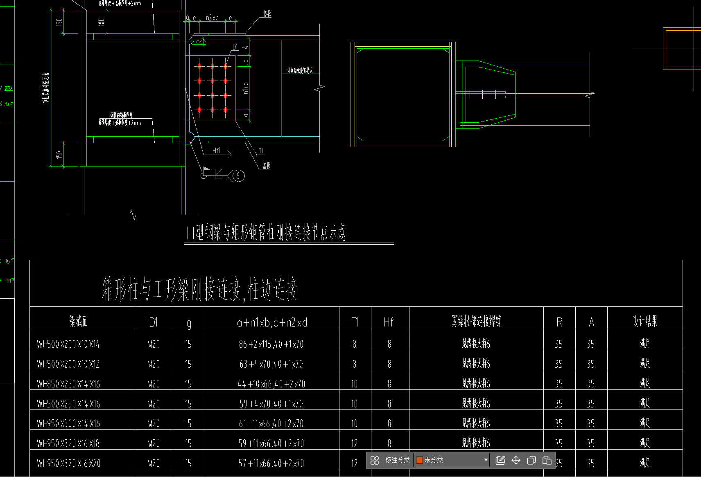Select the table title 箱形柱与工形梁刚接连接,柱边连接
The width and height of the screenshot is (701, 477).
[x=199, y=288]
